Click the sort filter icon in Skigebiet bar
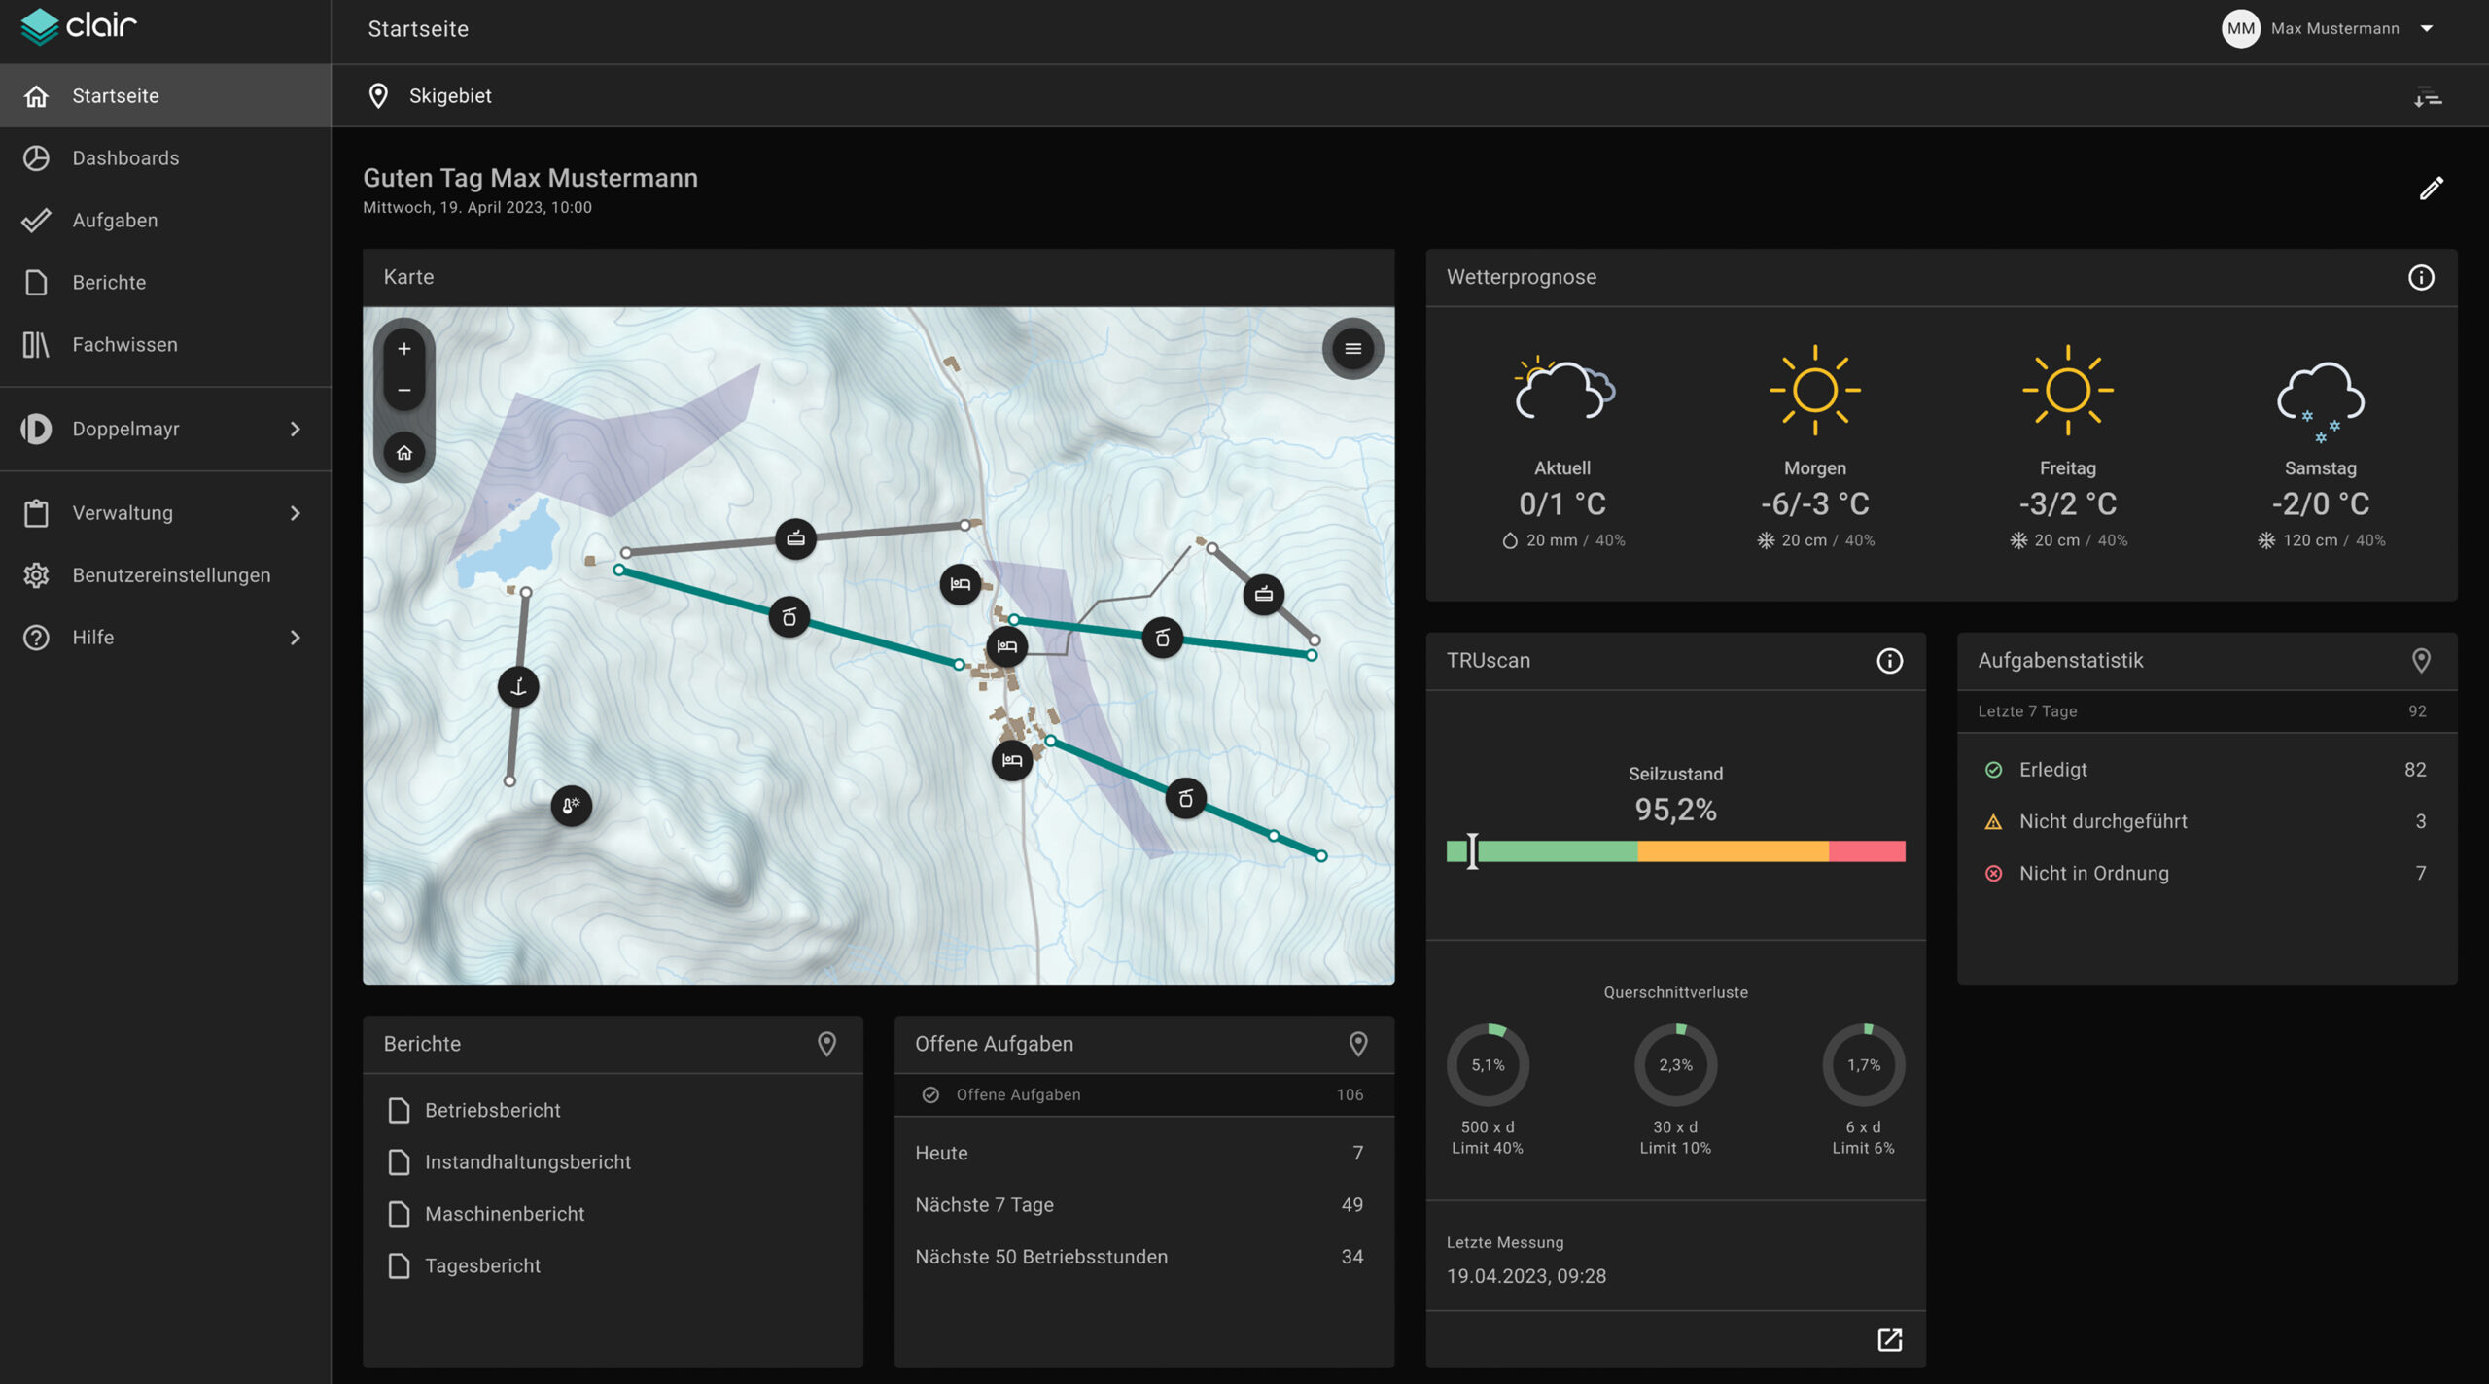Viewport: 2489px width, 1384px height. (2428, 97)
